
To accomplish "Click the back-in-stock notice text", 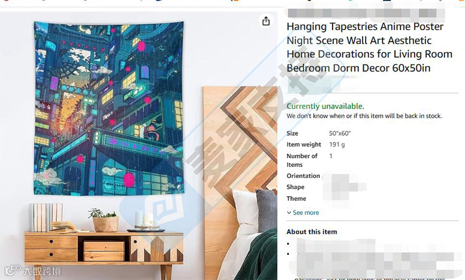I will click(364, 116).
